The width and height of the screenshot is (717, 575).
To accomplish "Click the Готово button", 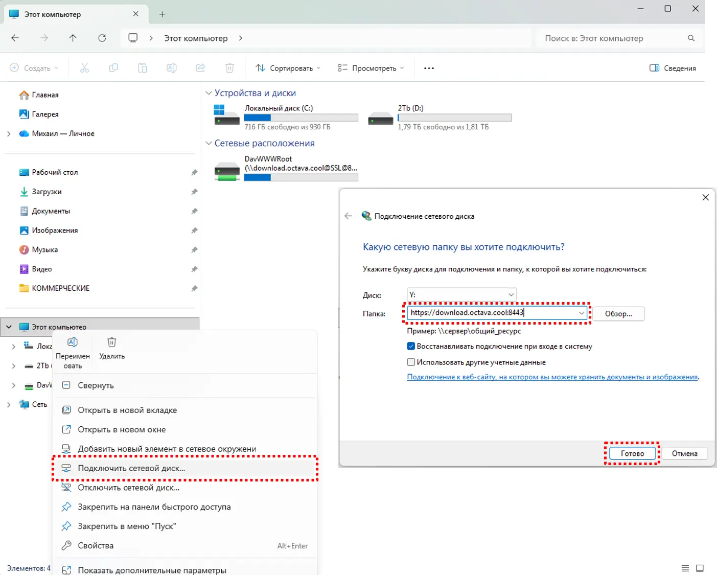I will pos(632,453).
